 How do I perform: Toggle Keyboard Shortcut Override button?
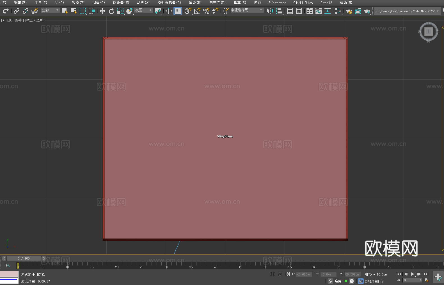178,11
